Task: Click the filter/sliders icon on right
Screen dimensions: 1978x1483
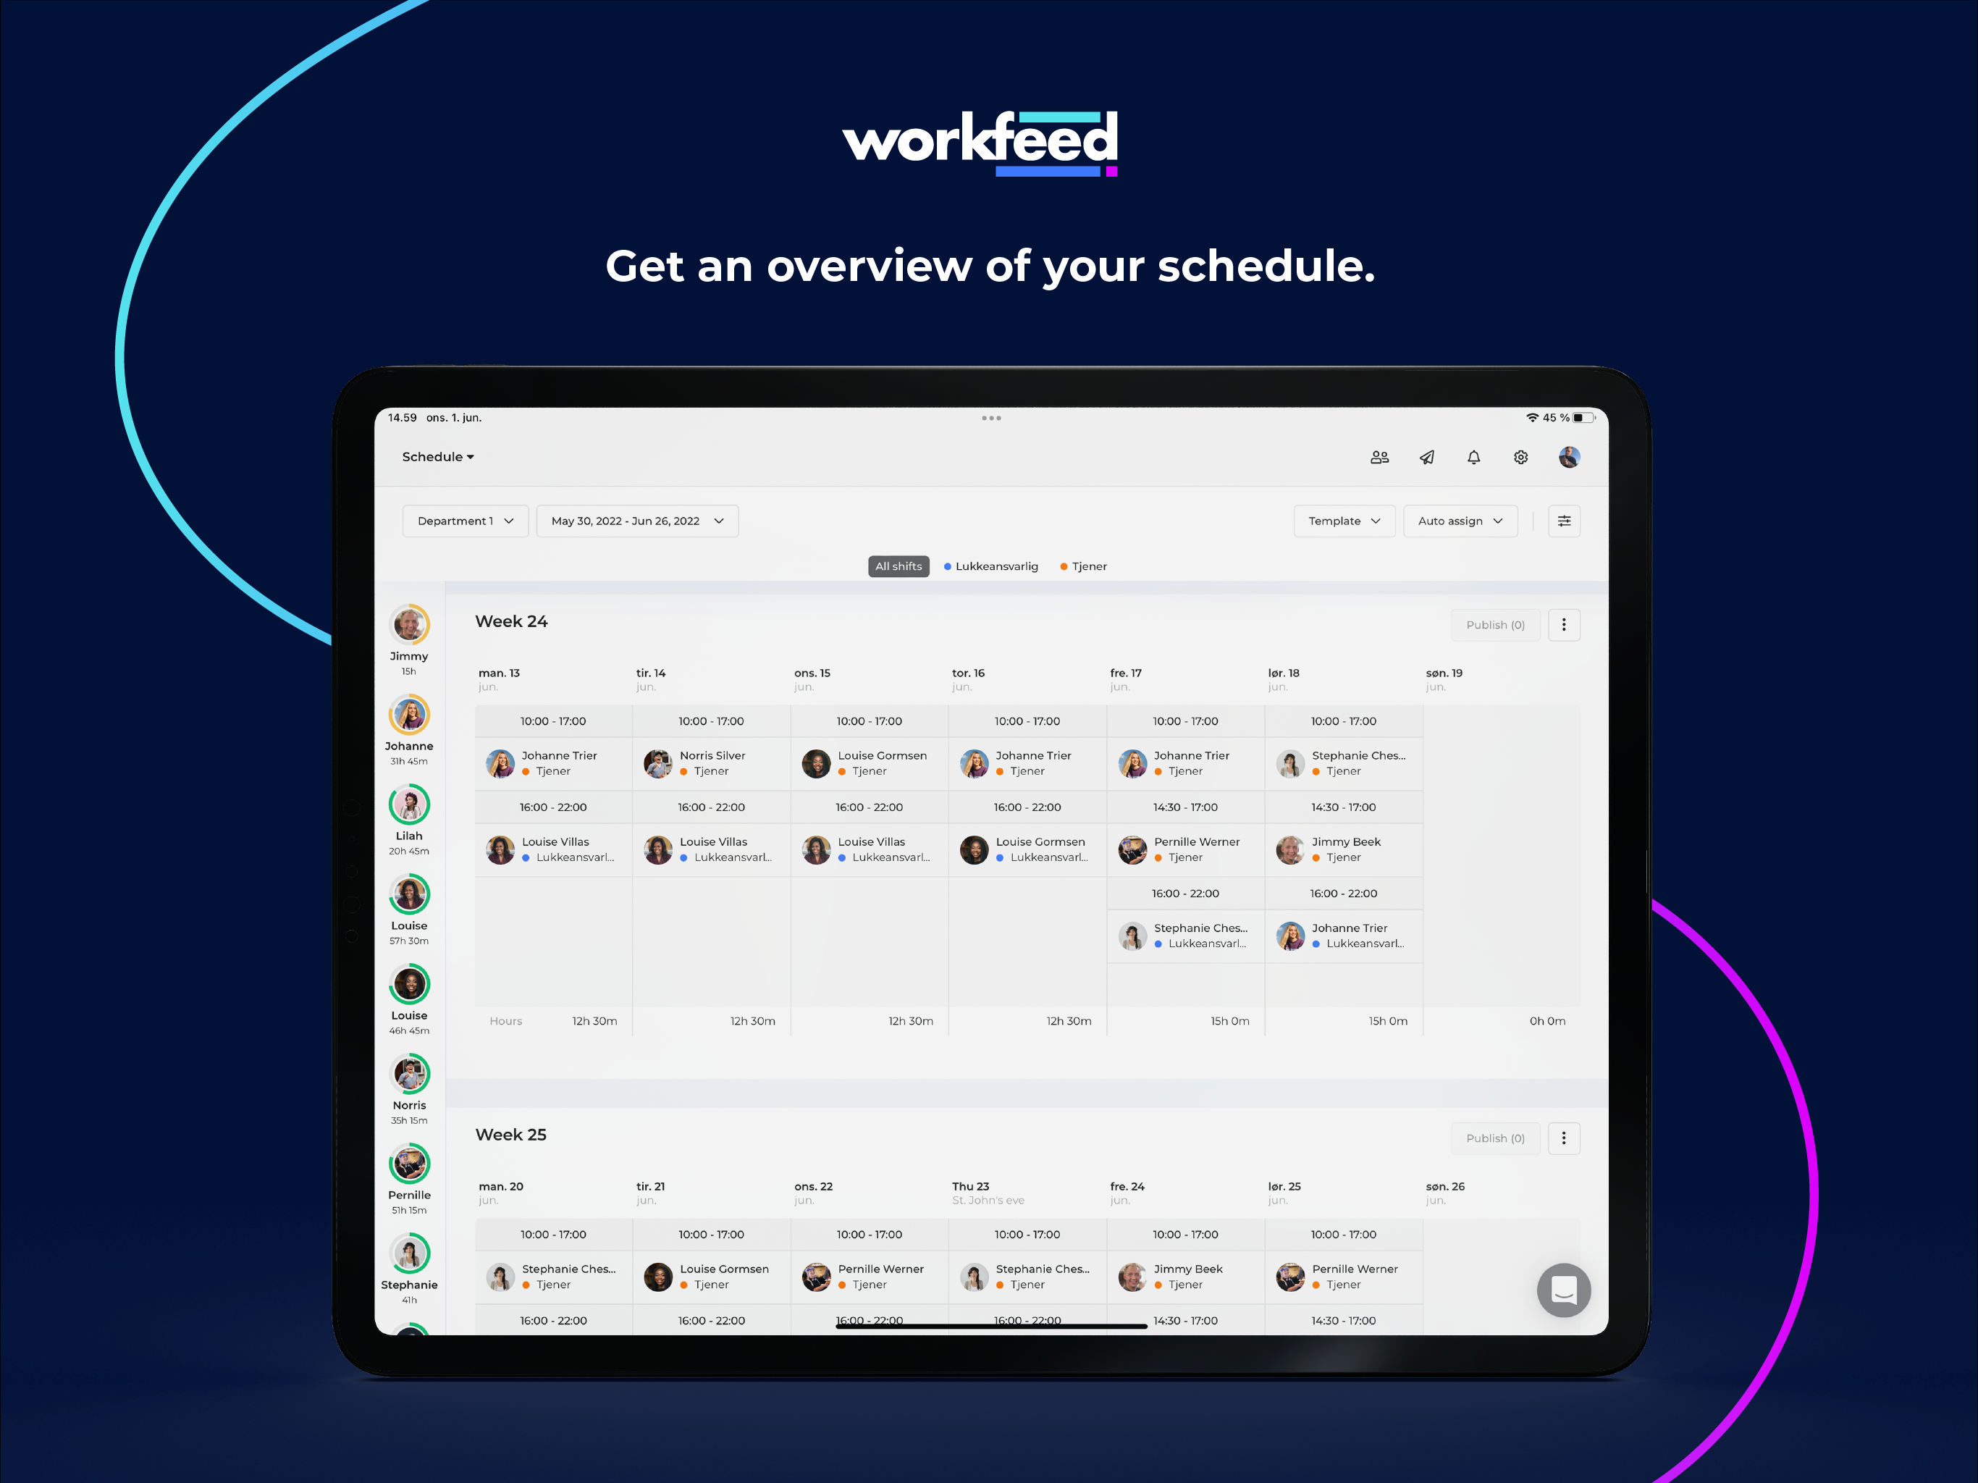Action: (1562, 521)
